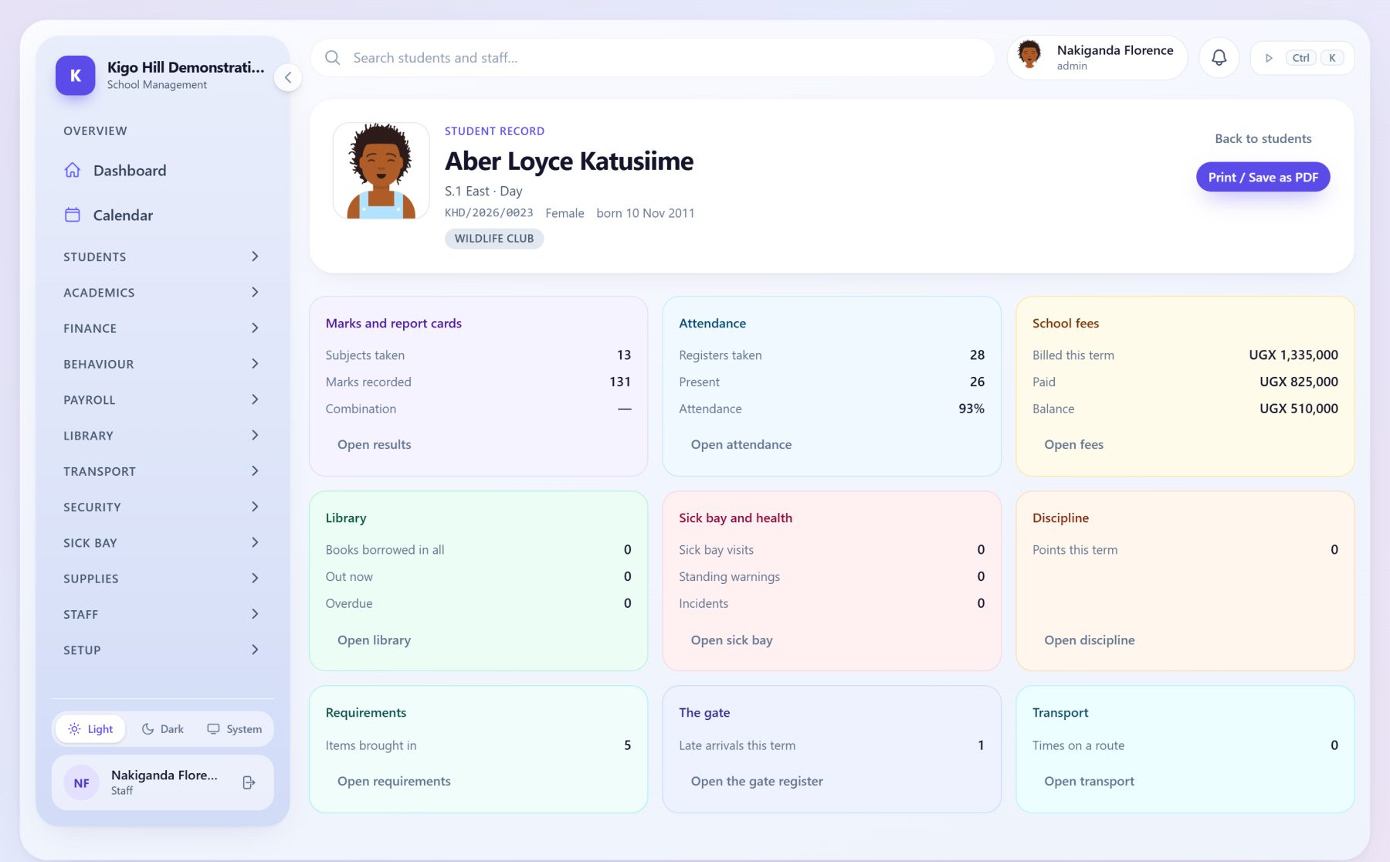Expand the PAYROLL section

tap(162, 399)
